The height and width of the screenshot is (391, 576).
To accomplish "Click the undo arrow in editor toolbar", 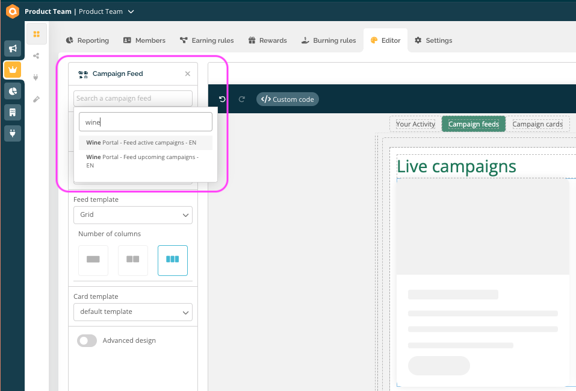I will [222, 99].
